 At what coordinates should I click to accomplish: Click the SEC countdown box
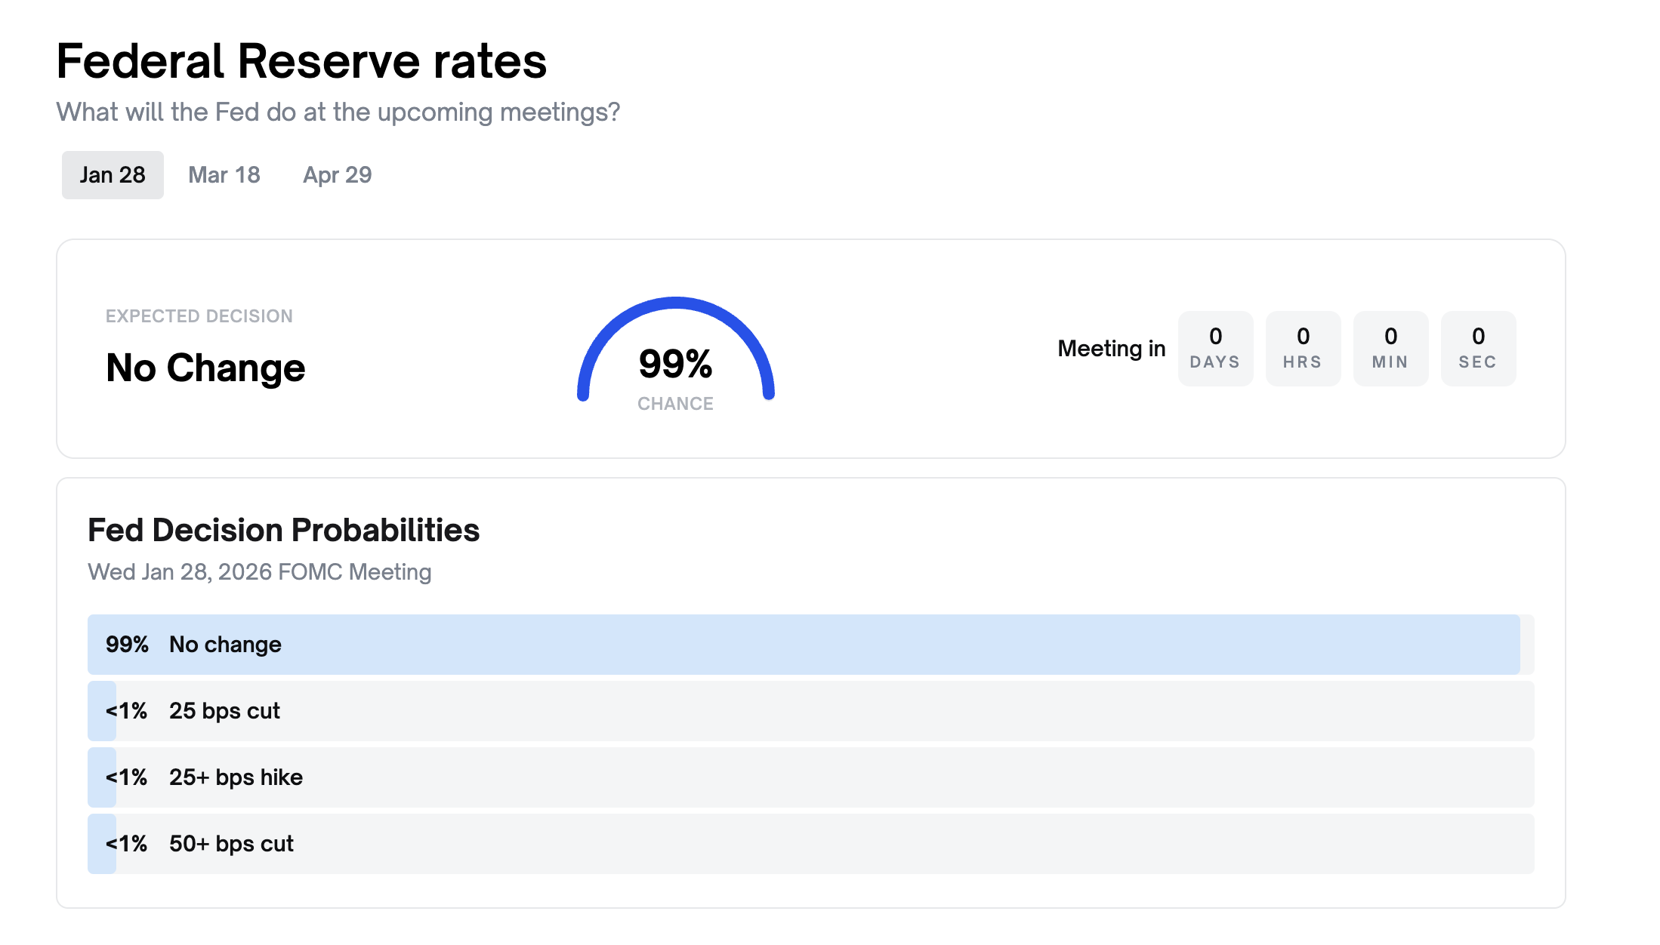click(x=1478, y=348)
